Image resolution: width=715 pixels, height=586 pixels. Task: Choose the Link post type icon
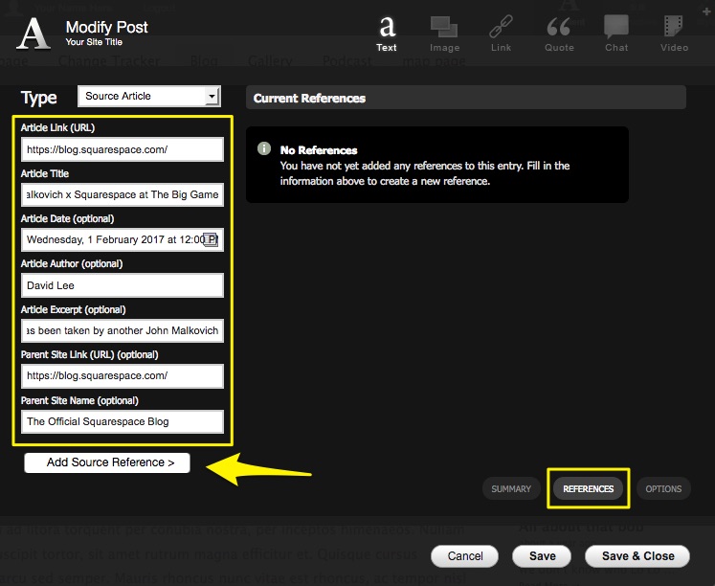click(x=502, y=33)
